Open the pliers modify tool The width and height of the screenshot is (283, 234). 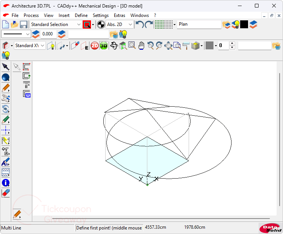6,98
